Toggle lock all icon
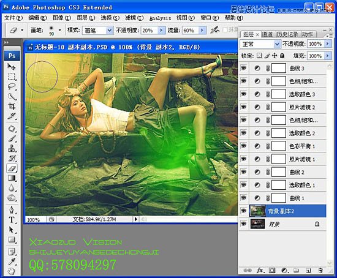The width and height of the screenshot is (337, 278). [282, 56]
